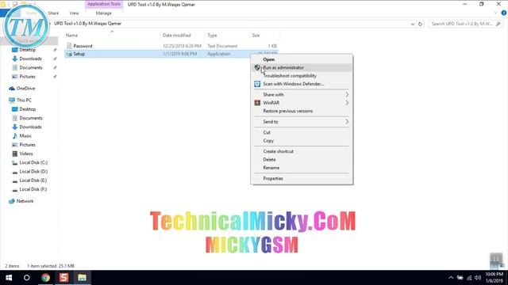Open Local Disk (E:)
Image resolution: width=508 pixels, height=285 pixels.
click(33, 180)
